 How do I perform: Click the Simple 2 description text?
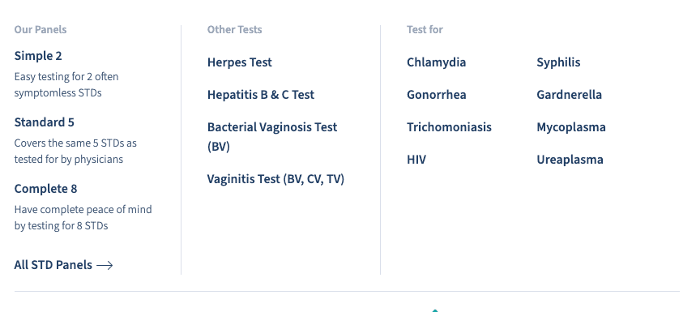point(66,85)
